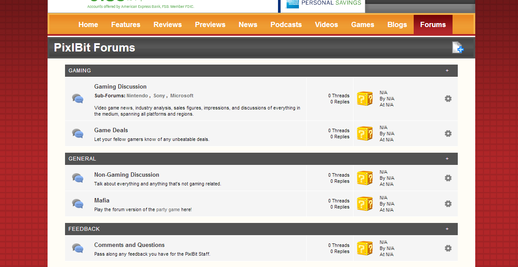Viewport: 518px width, 267px height.
Task: Follow the 'party game' link
Action: tap(168, 209)
